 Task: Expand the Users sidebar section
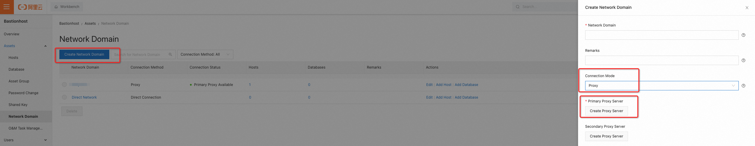click(45, 140)
